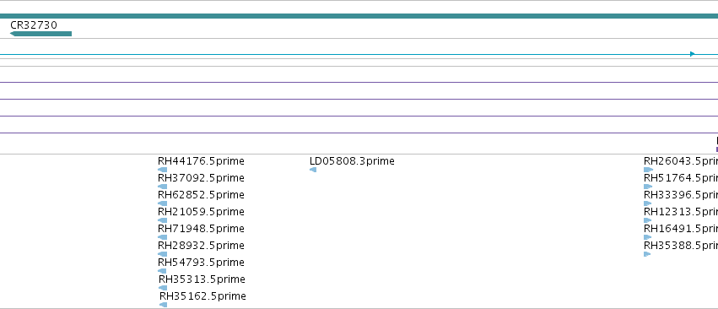Select the RH37092.5prime EST arrow glyph

point(163,187)
